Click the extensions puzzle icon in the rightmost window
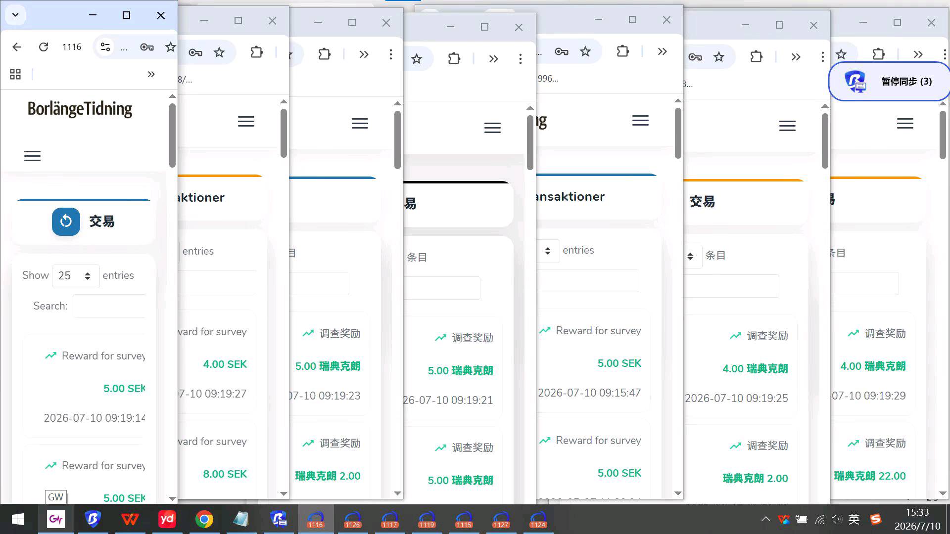Viewport: 950px width, 534px height. [878, 54]
